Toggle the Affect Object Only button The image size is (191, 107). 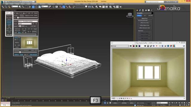point(144,25)
